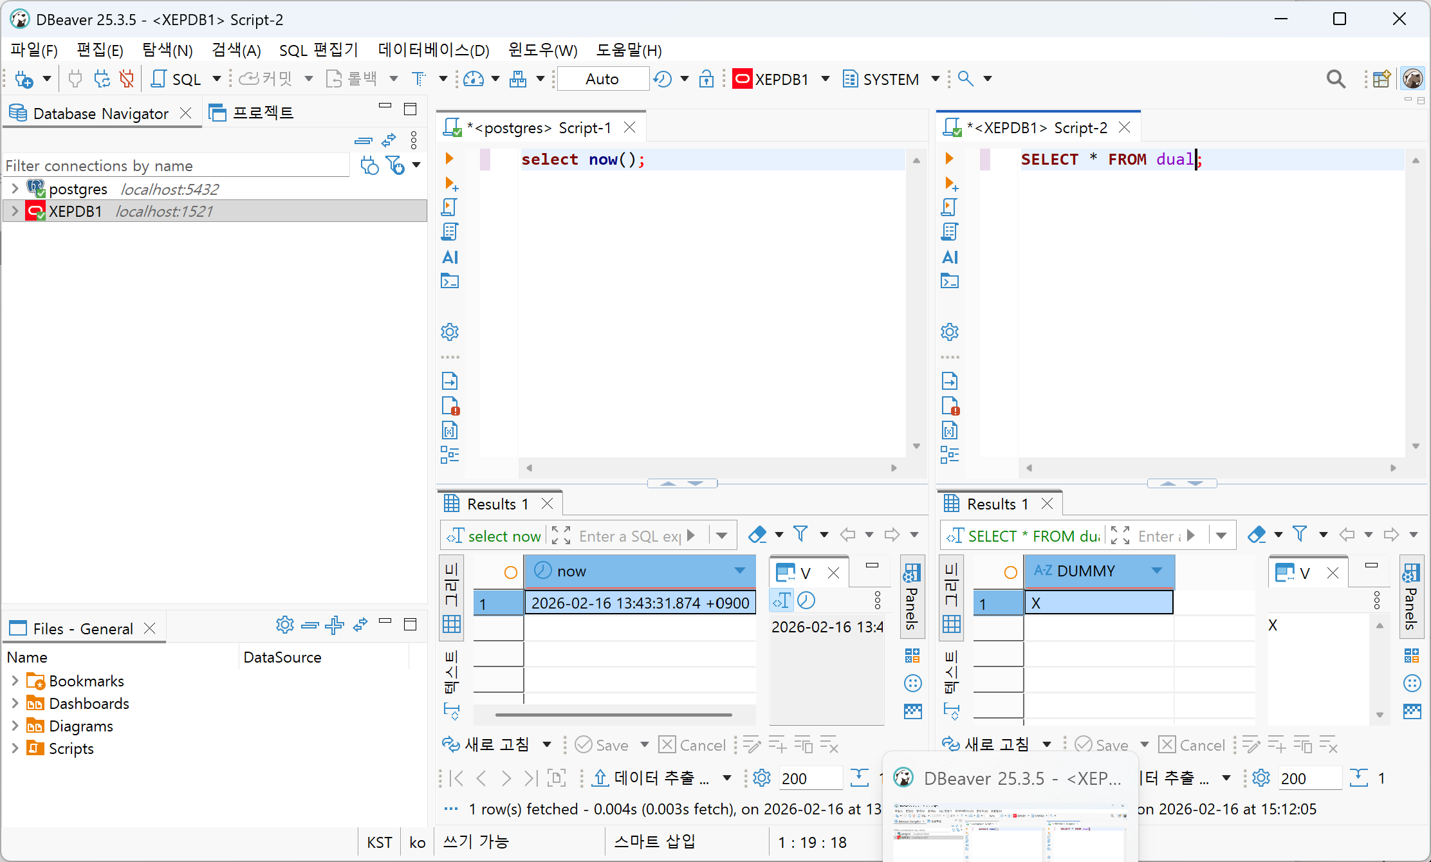Expand the Bookmarks folder
Screen dimensions: 1431x862
(x=15, y=681)
